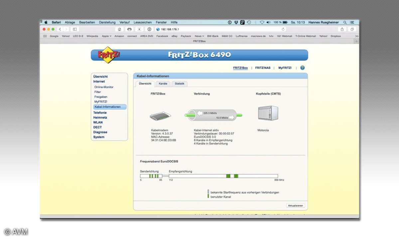Click the Kopfstelle CMTS rack picture
399x239 pixels.
click(268, 113)
